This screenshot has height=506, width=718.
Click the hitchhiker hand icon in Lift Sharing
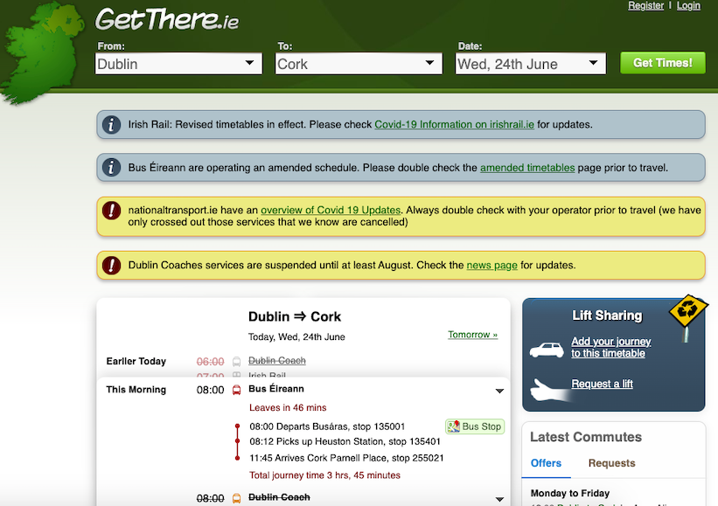tap(547, 390)
